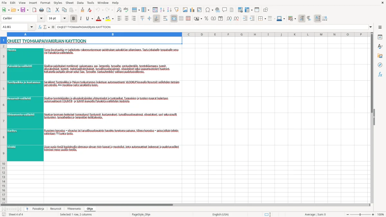Open the sidebar Functions panel
This screenshot has width=386, height=217.
[x=380, y=74]
